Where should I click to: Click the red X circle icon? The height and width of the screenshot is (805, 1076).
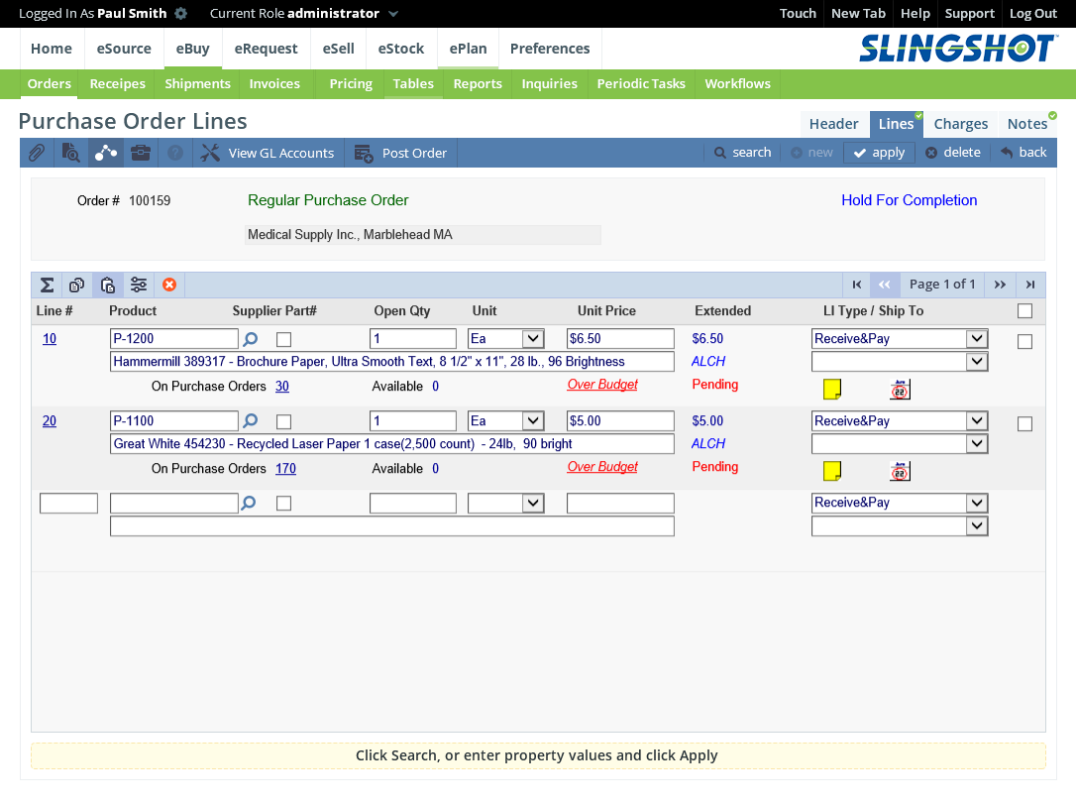[x=168, y=286]
